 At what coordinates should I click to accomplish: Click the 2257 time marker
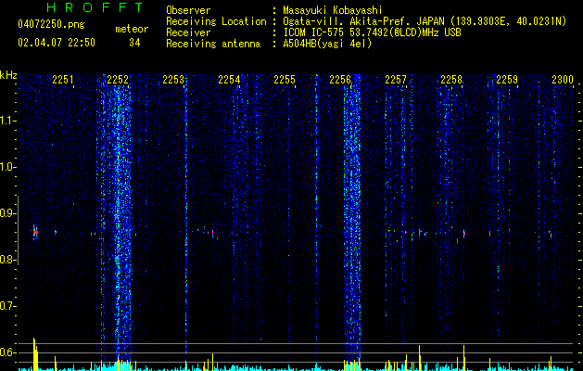[396, 79]
